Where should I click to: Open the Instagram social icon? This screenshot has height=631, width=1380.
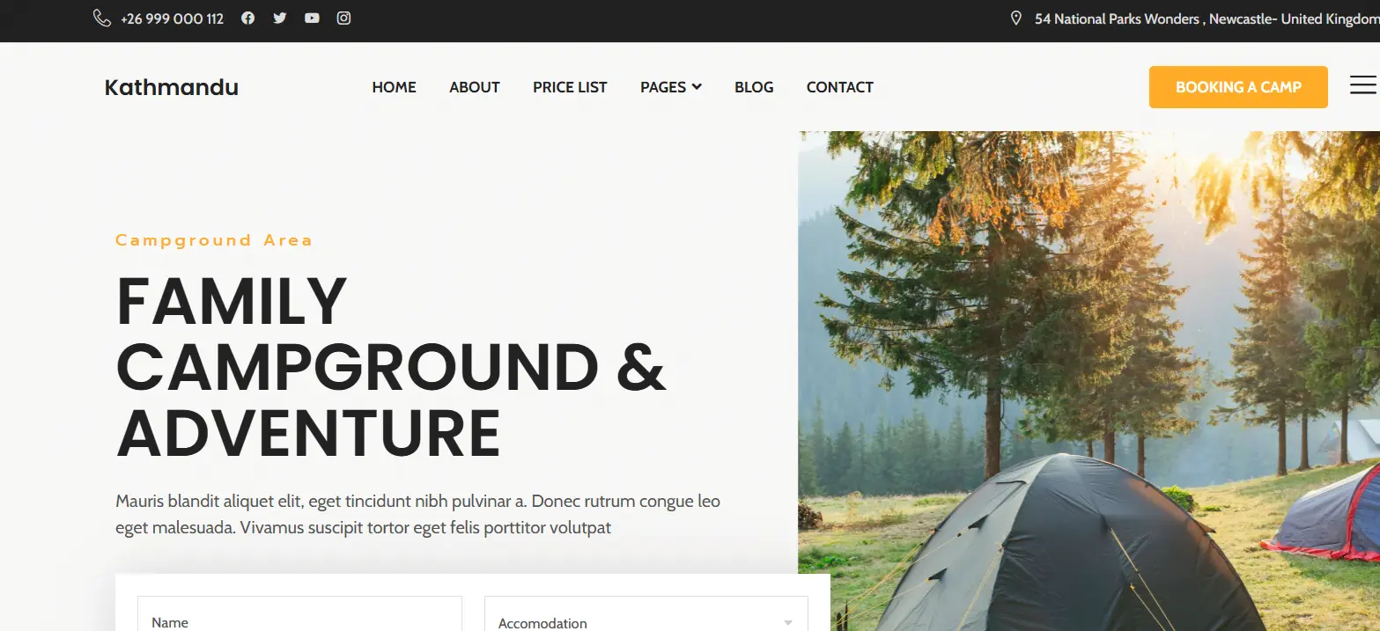click(x=344, y=18)
